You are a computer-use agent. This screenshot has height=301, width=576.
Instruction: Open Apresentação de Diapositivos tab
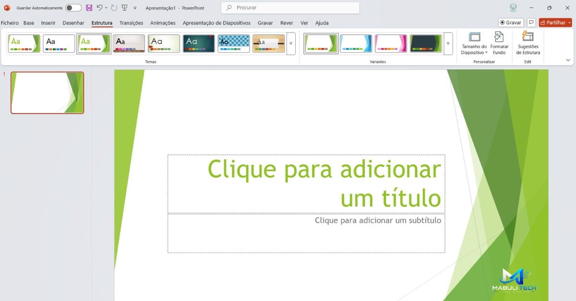pyautogui.click(x=216, y=23)
